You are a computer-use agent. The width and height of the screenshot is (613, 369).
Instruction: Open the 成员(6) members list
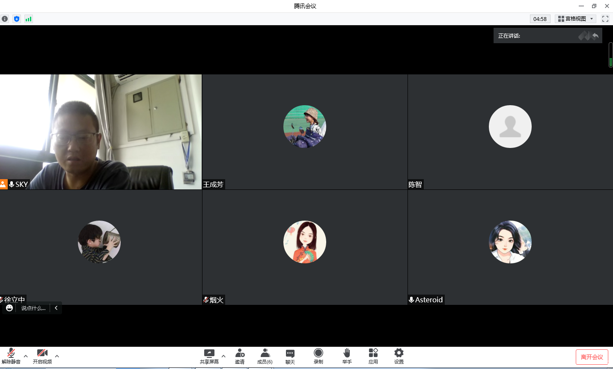click(265, 356)
